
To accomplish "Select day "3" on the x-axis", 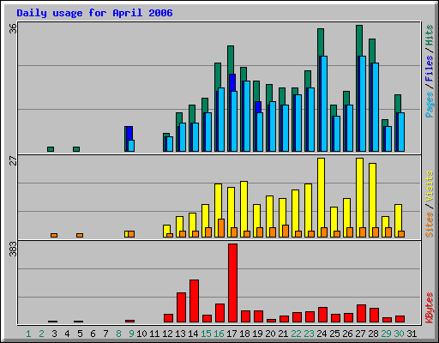I will point(54,334).
